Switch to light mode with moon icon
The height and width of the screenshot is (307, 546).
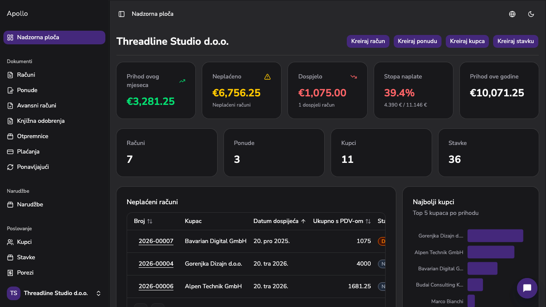pos(531,14)
